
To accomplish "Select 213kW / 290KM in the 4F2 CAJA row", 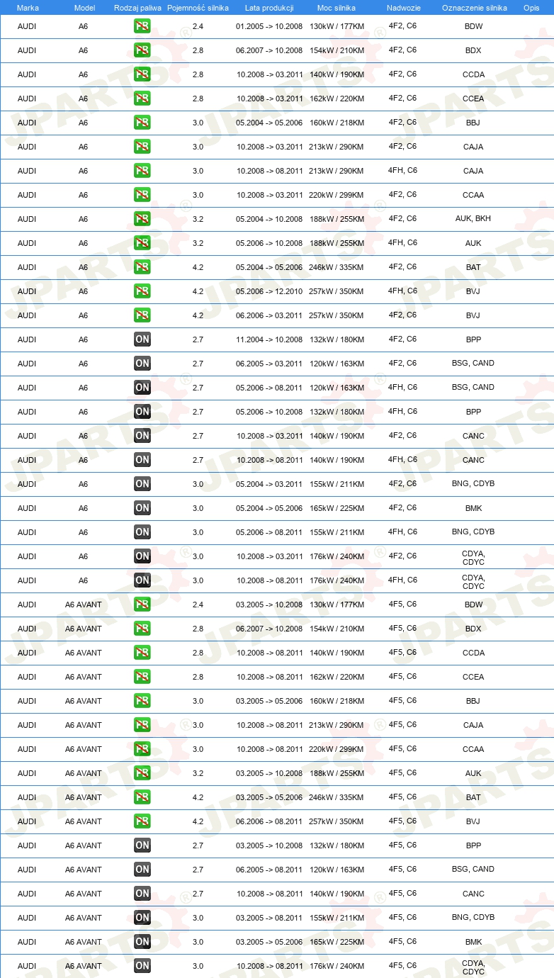I will (337, 147).
